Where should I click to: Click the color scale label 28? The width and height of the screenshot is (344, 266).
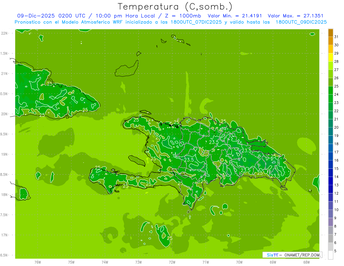(337, 61)
